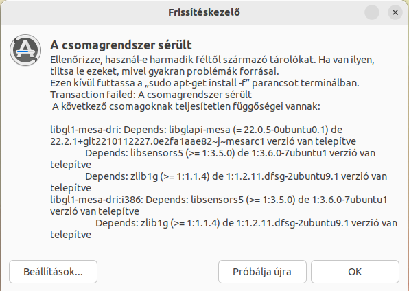Click the libgl1-mesa-dri:i386 dependency line

pos(219,200)
